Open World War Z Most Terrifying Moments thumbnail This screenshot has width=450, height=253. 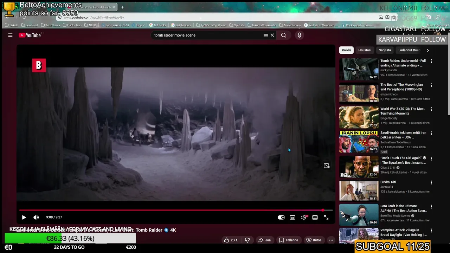359,117
